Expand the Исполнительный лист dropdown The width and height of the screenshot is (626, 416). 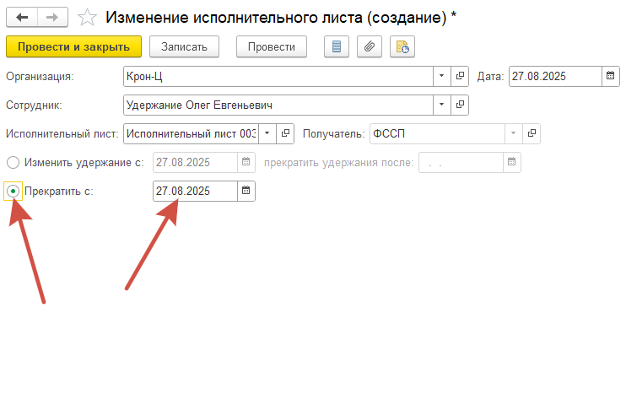(x=267, y=133)
